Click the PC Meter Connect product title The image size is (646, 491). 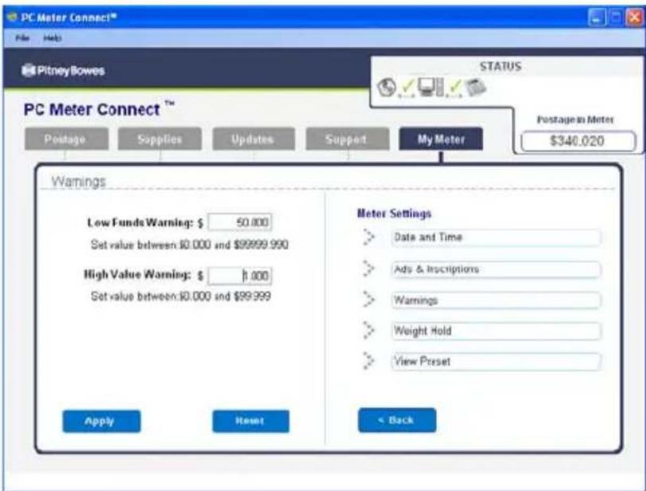click(x=99, y=110)
